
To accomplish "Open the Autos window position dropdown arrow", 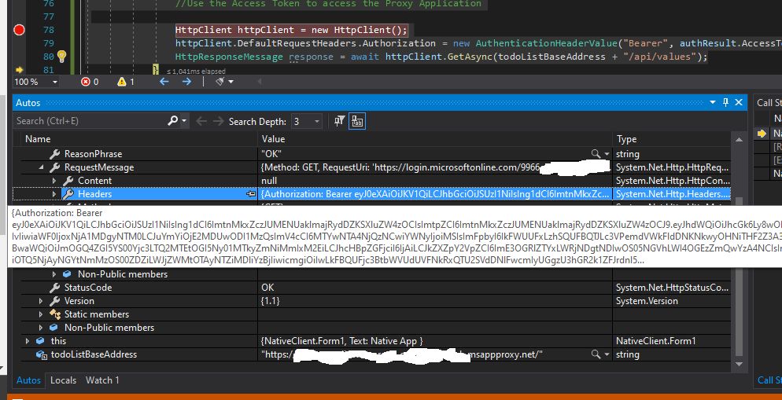I will [x=714, y=103].
